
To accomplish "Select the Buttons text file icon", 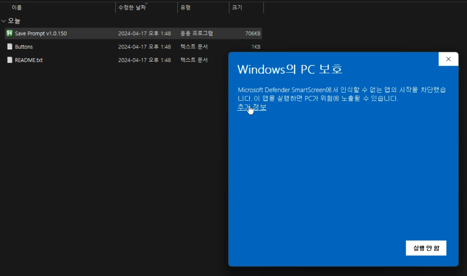I will [10, 47].
